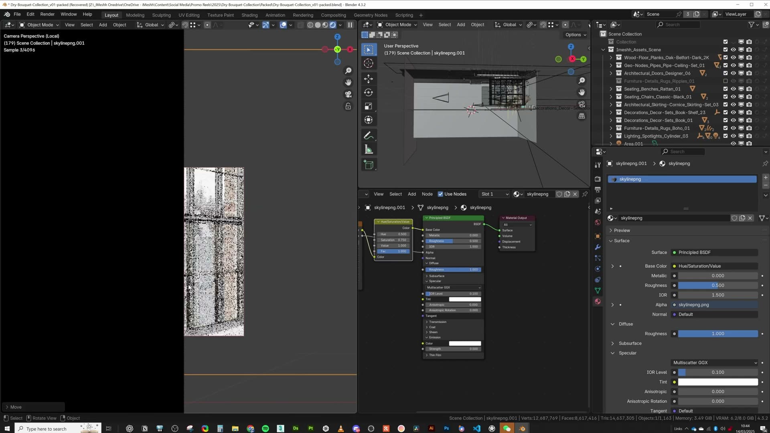This screenshot has height=433, width=770.
Task: Open the Output properties tab
Action: [598, 190]
